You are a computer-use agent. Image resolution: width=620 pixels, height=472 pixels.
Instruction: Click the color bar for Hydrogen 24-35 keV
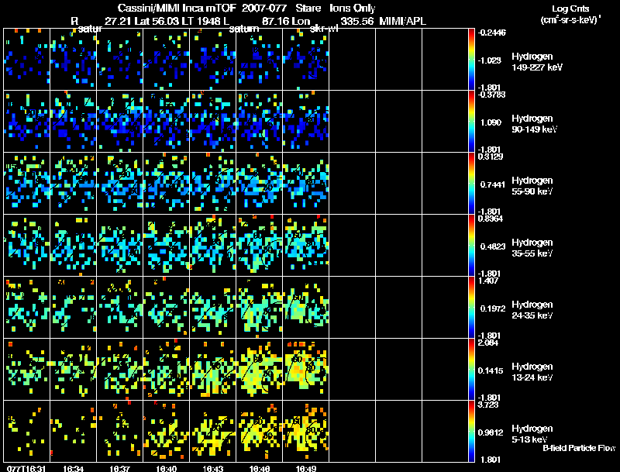coord(471,308)
